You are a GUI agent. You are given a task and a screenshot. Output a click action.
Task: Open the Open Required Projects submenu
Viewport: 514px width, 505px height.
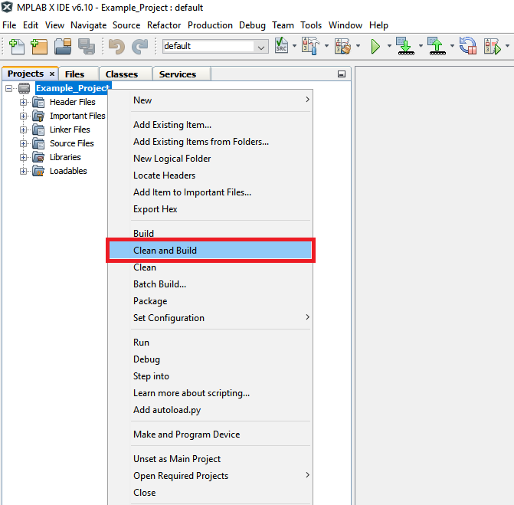tap(210, 475)
